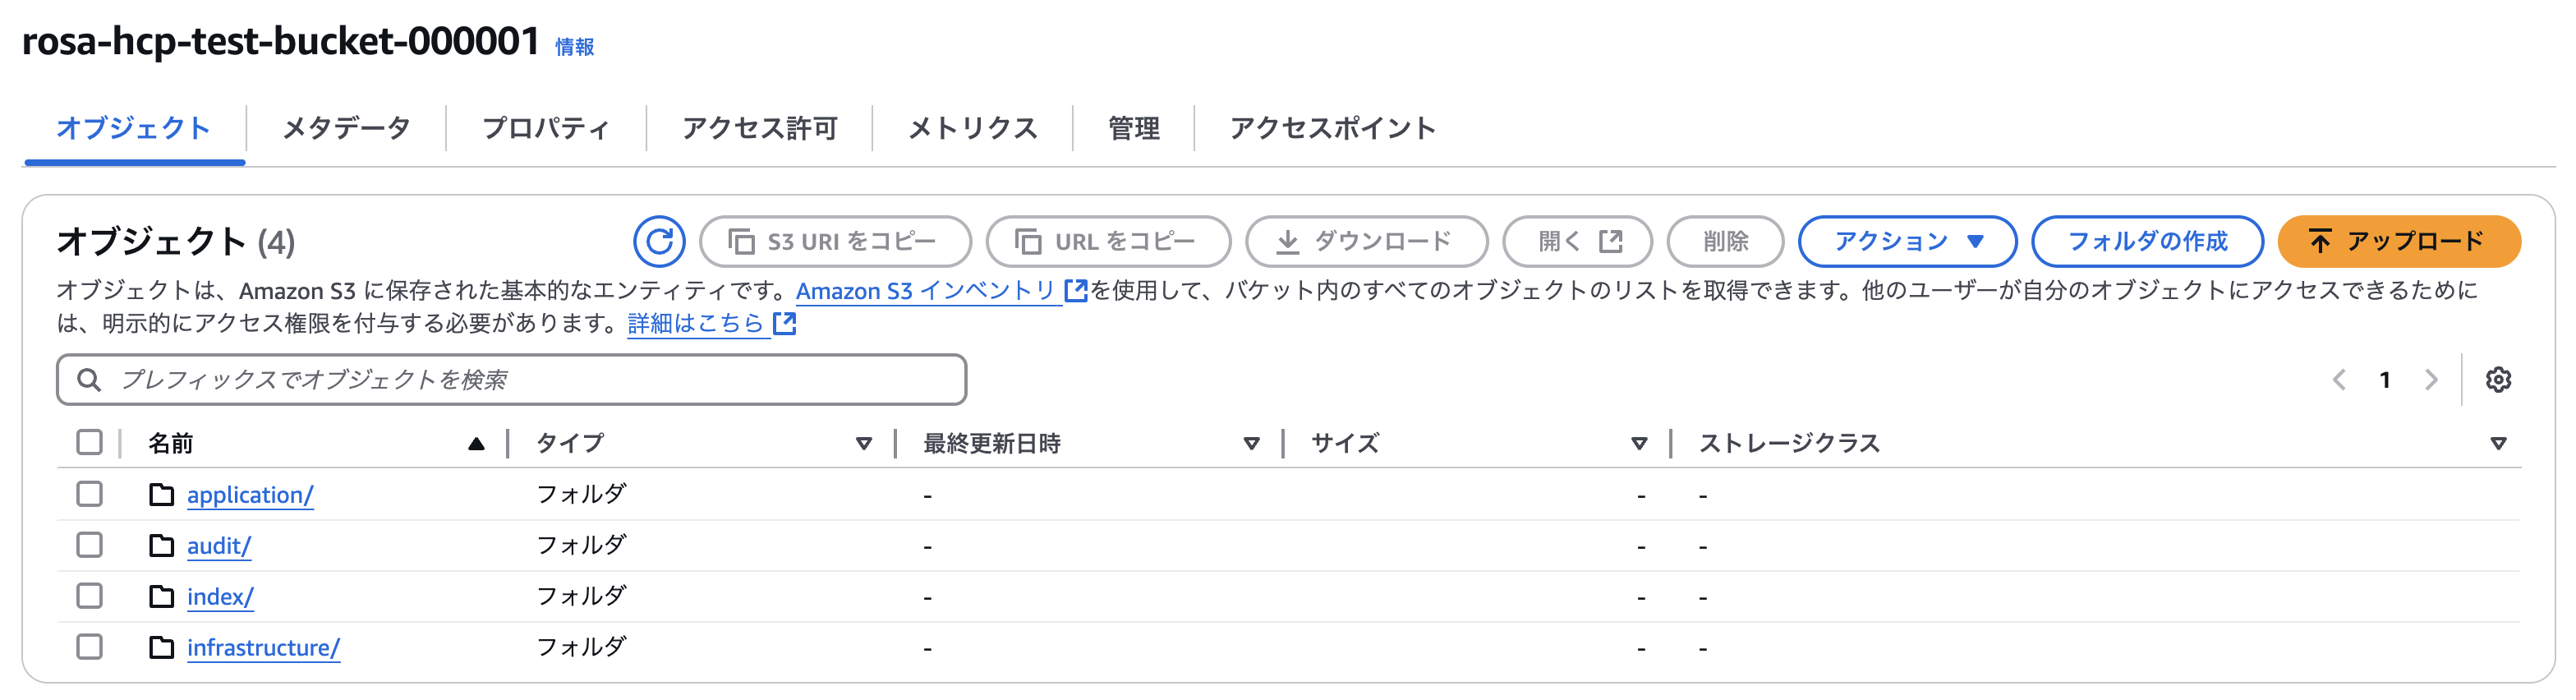2576x700 pixels.
Task: Open the アクセス許可 tab
Action: pyautogui.click(x=759, y=128)
